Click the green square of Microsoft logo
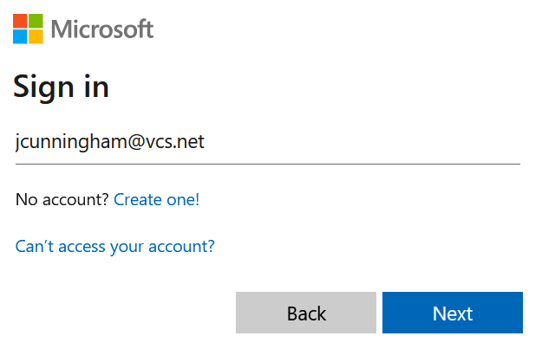Viewport: 542px width, 349px height. coord(36,20)
